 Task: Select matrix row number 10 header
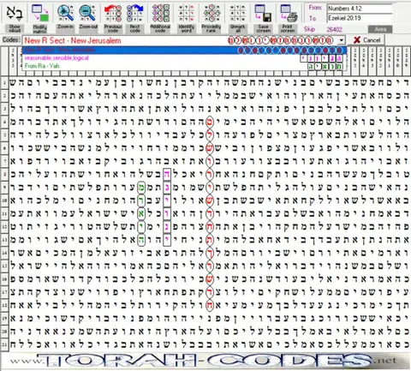(4, 200)
